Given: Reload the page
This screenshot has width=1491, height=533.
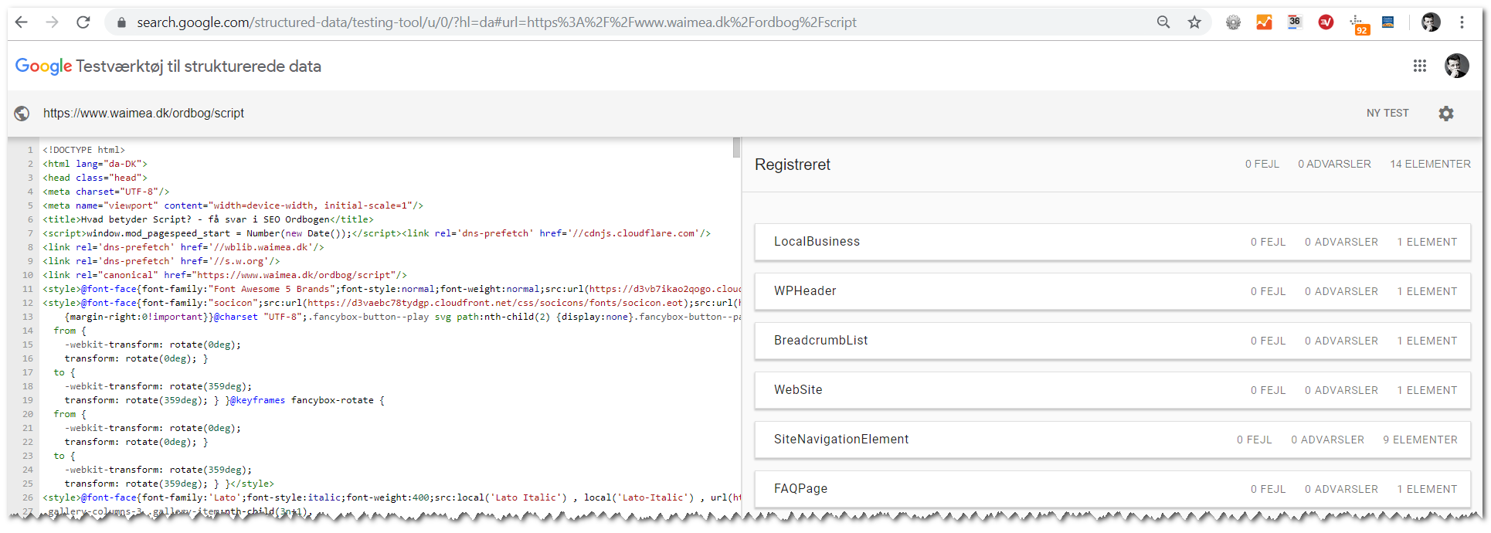Looking at the screenshot, I should [x=83, y=22].
